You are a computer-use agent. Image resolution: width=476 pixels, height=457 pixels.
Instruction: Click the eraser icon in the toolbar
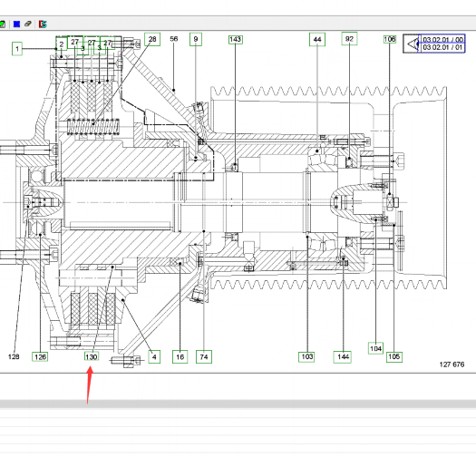pyautogui.click(x=27, y=24)
